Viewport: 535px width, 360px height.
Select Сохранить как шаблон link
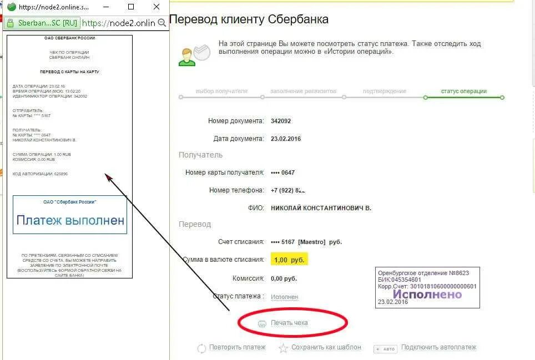[326, 347]
